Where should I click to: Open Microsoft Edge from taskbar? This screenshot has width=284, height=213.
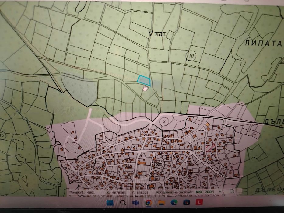[174, 202]
